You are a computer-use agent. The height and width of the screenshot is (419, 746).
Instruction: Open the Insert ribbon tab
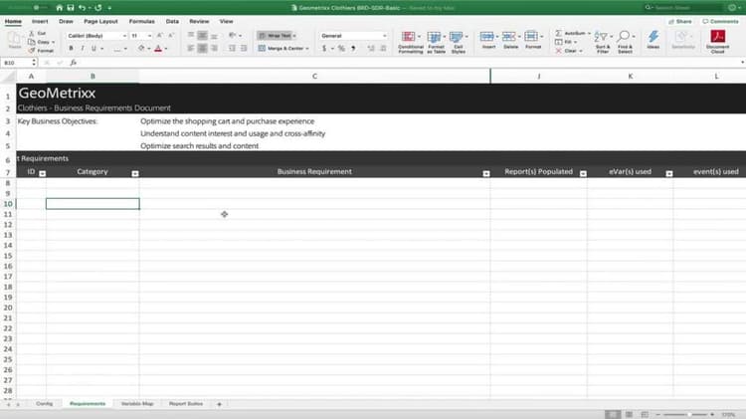point(40,22)
